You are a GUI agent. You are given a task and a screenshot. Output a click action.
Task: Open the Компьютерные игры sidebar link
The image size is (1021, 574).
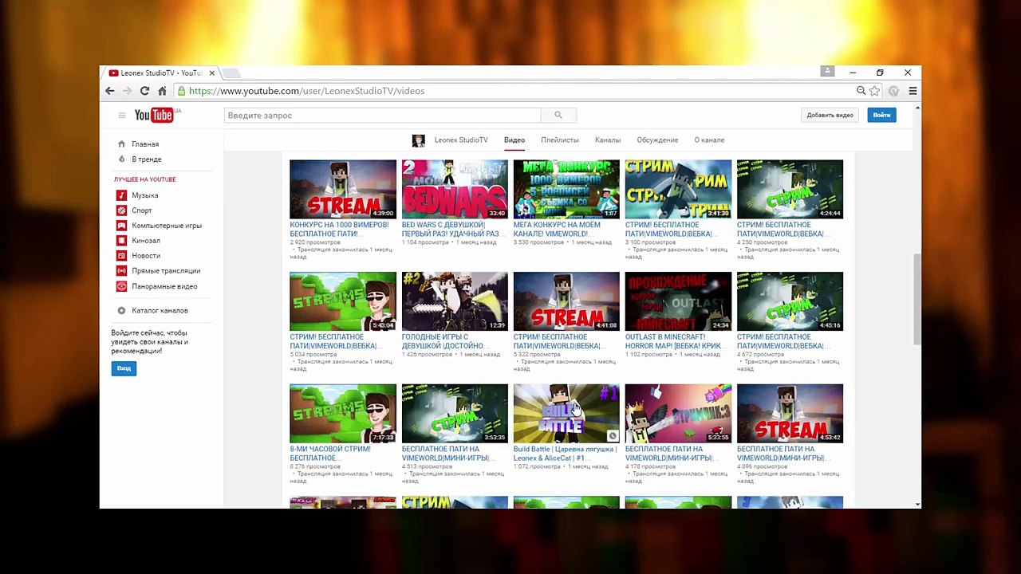click(x=167, y=226)
